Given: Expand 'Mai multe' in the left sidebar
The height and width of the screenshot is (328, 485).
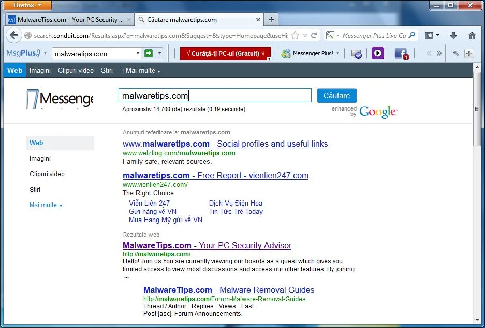Looking at the screenshot, I should coord(46,205).
